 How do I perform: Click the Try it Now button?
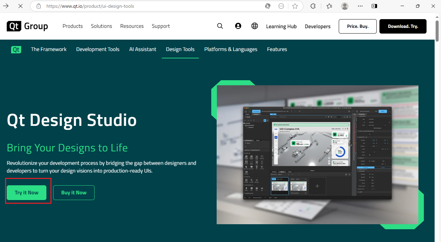tap(27, 193)
